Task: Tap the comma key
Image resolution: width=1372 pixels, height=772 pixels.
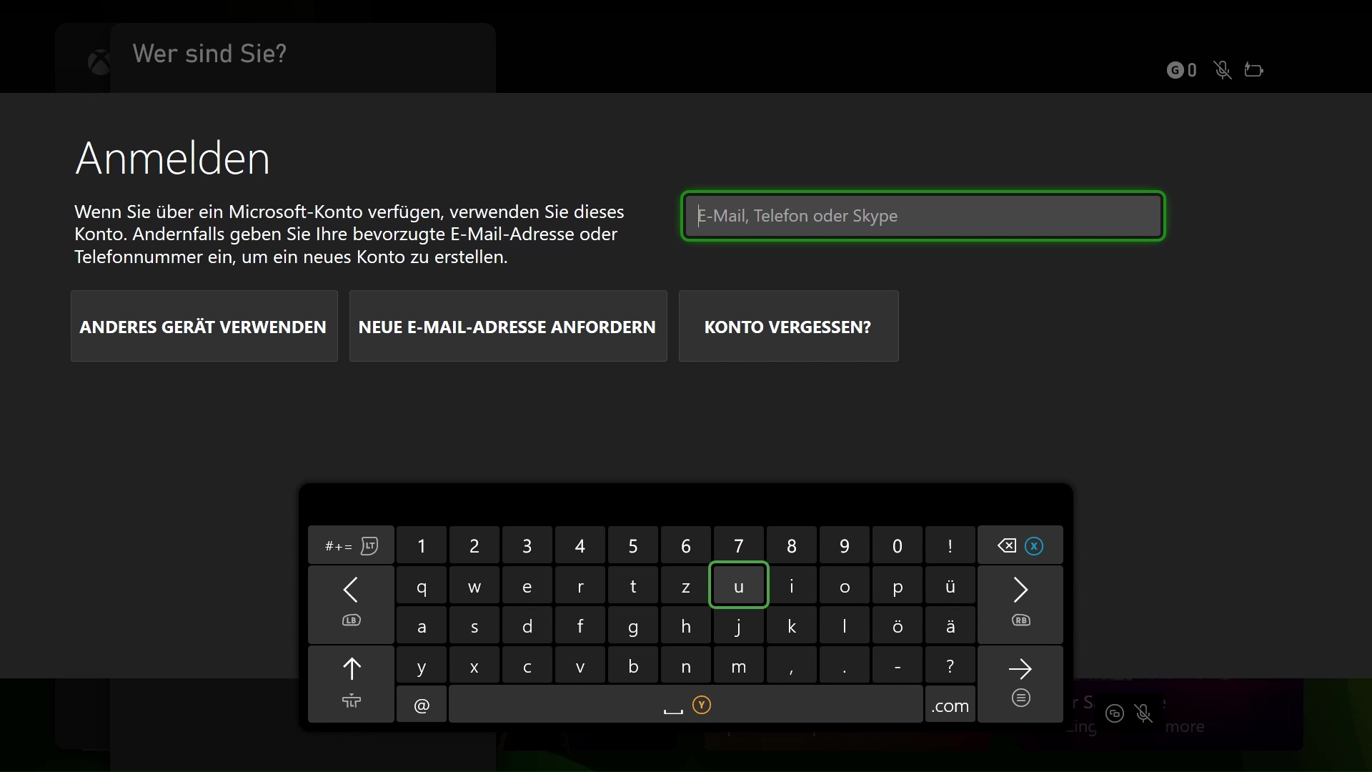Action: (792, 665)
